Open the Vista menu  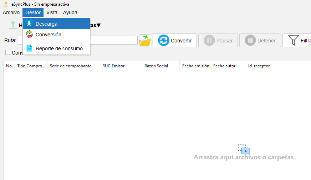tap(52, 12)
